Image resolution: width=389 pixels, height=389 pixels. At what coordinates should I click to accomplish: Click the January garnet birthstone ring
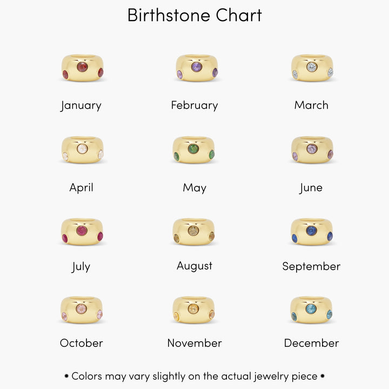[x=82, y=68]
